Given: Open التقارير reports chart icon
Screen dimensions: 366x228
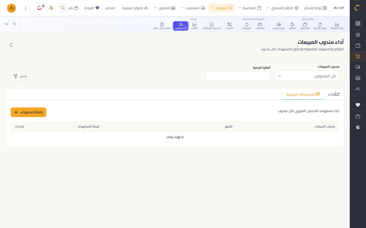Looking at the screenshot, I should (x=194, y=26).
